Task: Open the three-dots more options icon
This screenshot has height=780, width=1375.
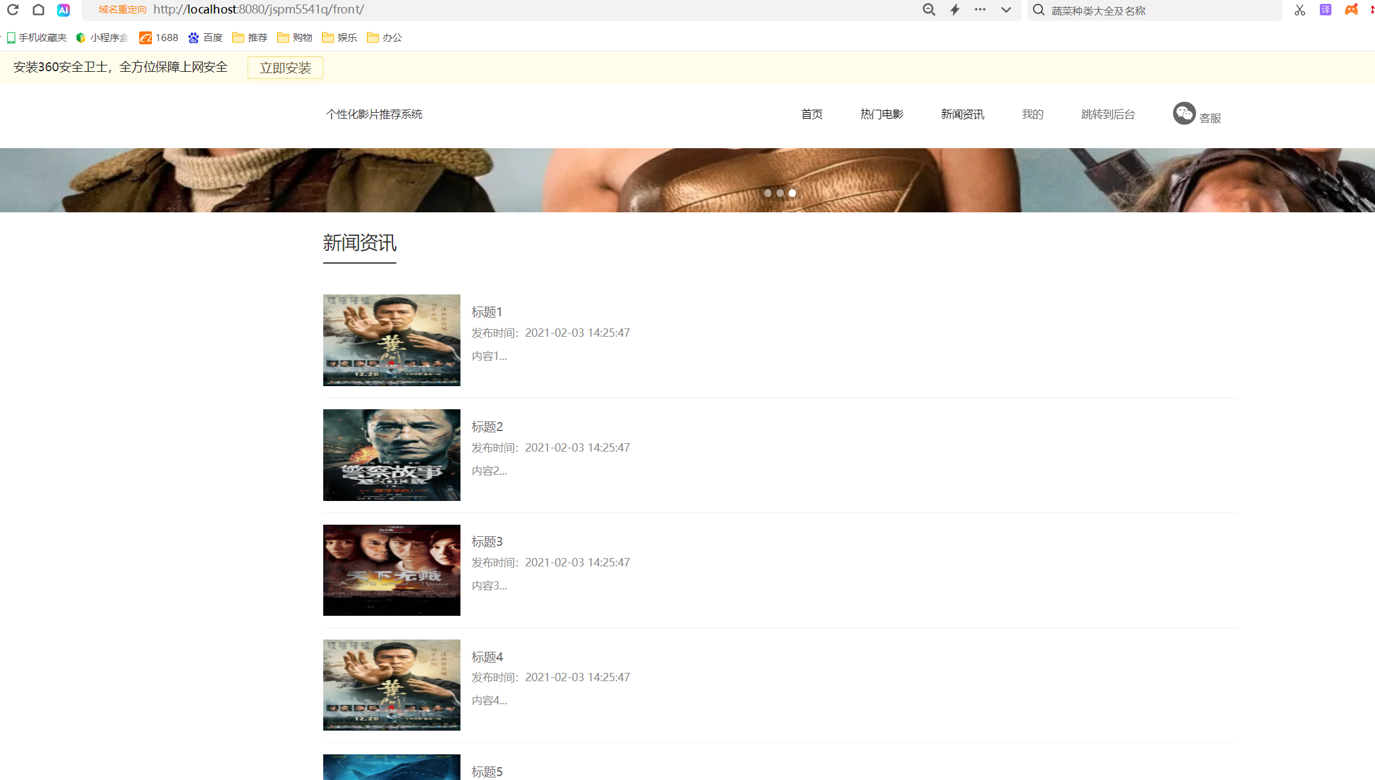Action: point(980,10)
